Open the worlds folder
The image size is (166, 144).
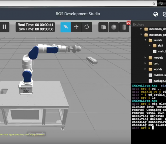(x=158, y=69)
